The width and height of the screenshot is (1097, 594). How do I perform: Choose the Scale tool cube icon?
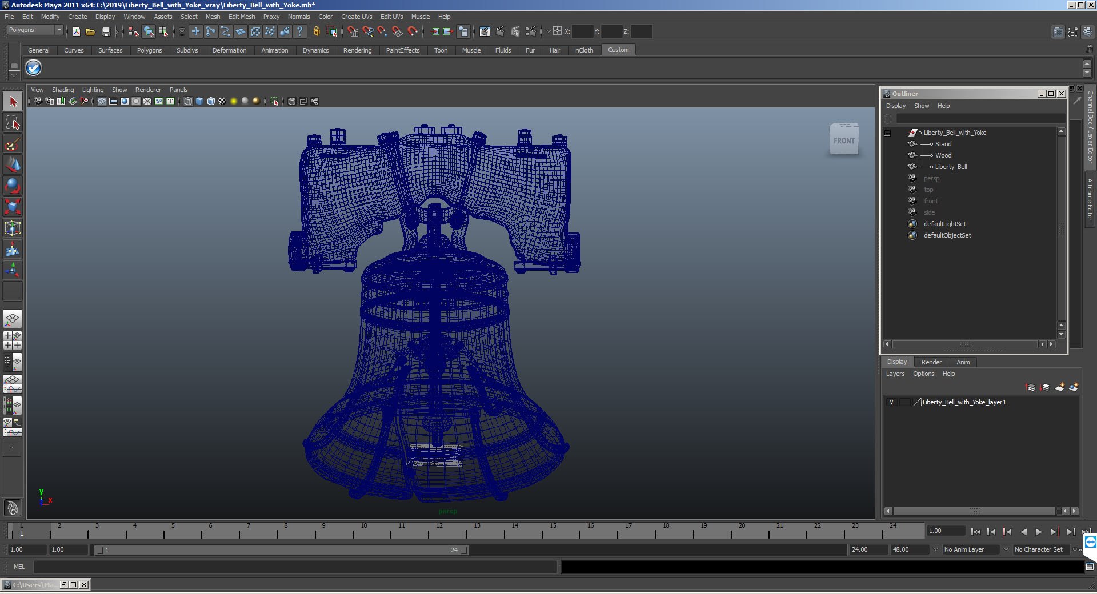pyautogui.click(x=13, y=206)
